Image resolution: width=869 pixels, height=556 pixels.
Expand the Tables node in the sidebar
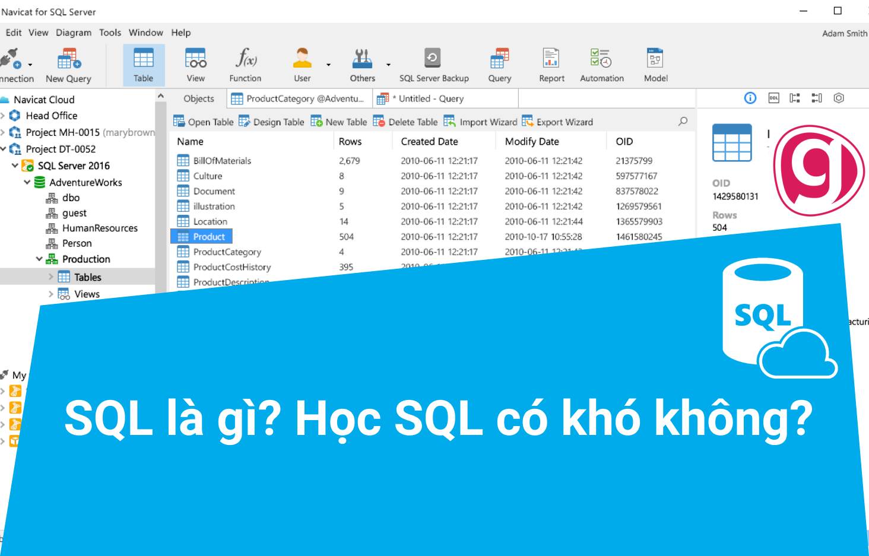tap(51, 277)
